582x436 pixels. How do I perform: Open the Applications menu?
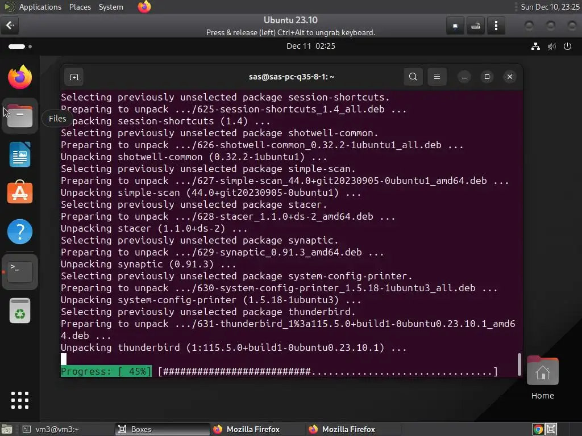click(x=40, y=7)
